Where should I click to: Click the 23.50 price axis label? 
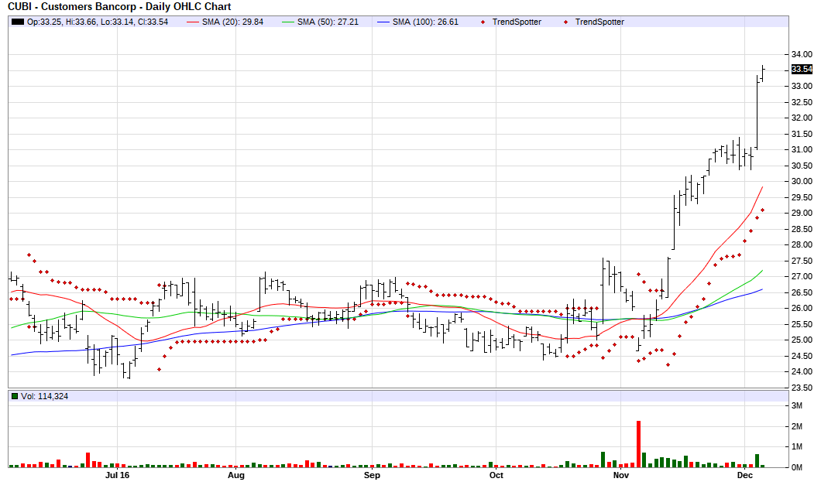802,388
